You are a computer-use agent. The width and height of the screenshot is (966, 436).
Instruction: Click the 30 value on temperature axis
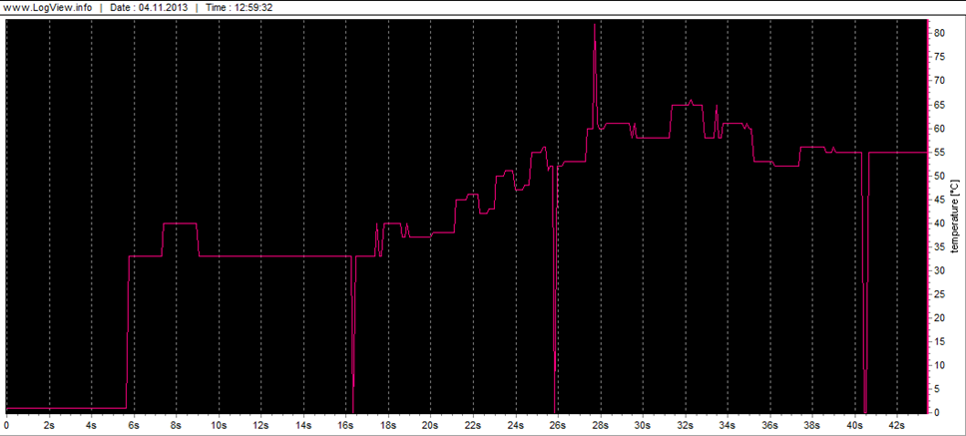tap(939, 270)
